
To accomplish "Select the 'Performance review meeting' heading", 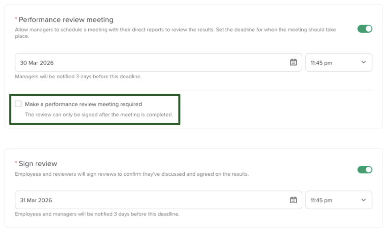I will pos(66,20).
